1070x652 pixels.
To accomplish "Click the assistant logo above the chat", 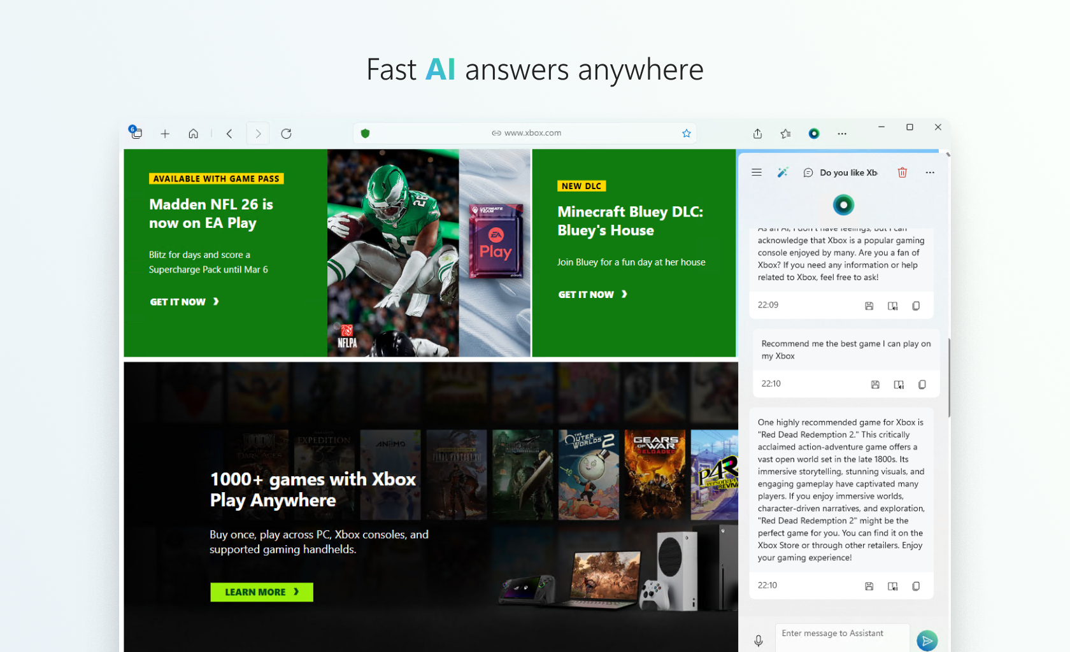I will point(843,205).
